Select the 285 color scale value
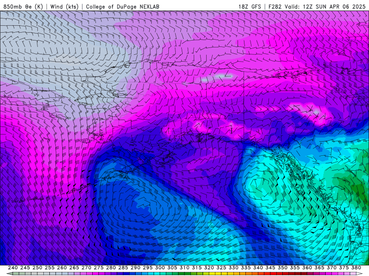Viewport: 369px width, 276px height. coord(123,268)
